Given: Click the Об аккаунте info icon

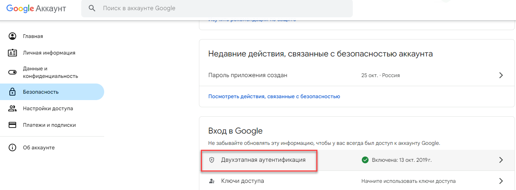Looking at the screenshot, I should [12, 147].
